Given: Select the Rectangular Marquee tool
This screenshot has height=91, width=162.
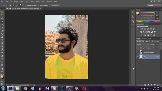Looking at the screenshot, I should [2, 15].
